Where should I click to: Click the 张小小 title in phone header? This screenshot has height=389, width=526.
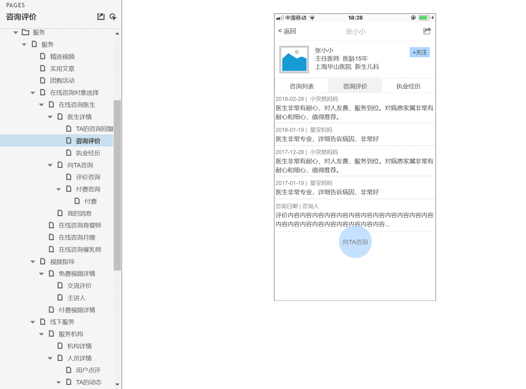356,31
